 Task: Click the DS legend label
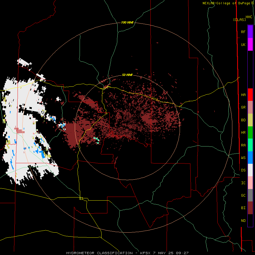(243, 170)
